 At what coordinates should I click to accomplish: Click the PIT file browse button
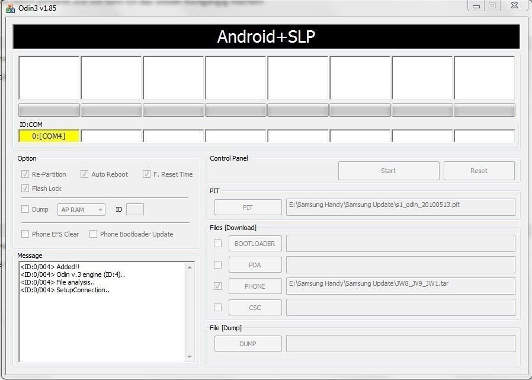click(248, 207)
